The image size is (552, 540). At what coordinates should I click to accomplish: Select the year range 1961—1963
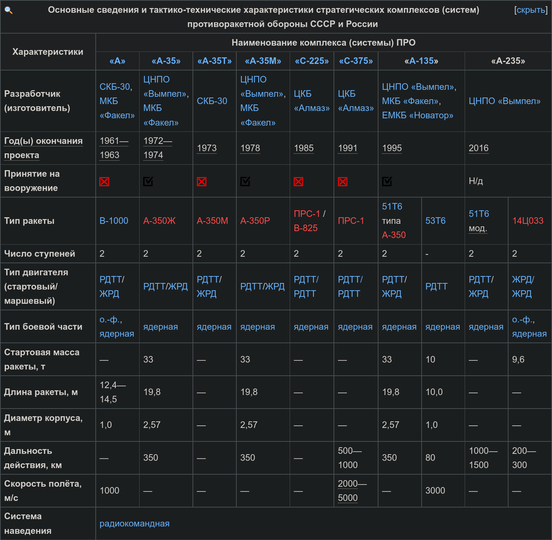[114, 148]
